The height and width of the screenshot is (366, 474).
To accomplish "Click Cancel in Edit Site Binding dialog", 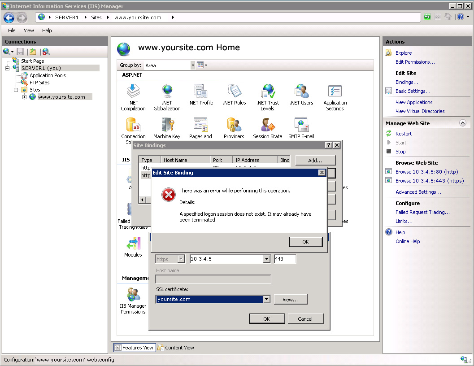I will [x=305, y=319].
